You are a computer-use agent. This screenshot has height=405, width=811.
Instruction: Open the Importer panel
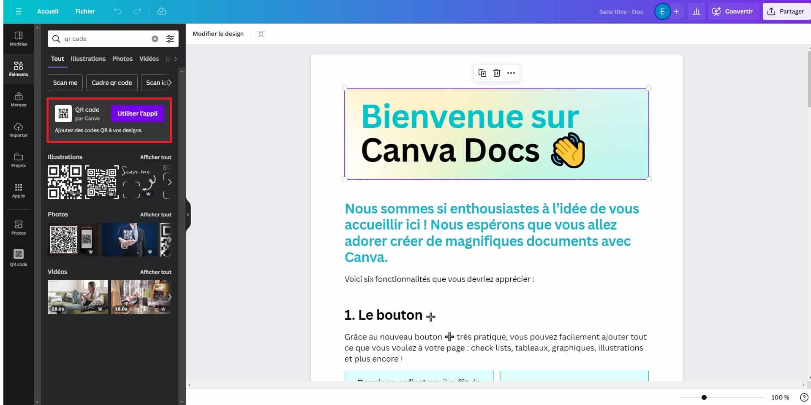tap(18, 130)
